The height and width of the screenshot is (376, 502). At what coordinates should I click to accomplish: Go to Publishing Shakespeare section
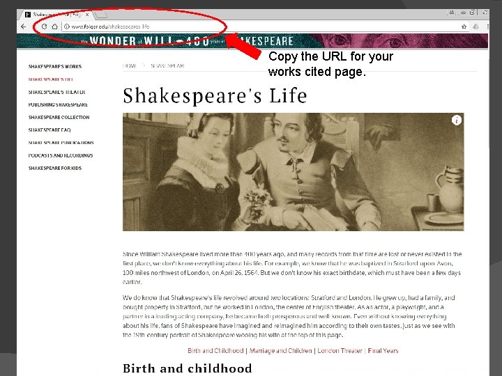[58, 104]
